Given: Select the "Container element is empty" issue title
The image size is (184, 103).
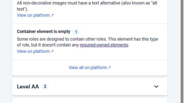Looking at the screenshot, I should (x=43, y=32).
